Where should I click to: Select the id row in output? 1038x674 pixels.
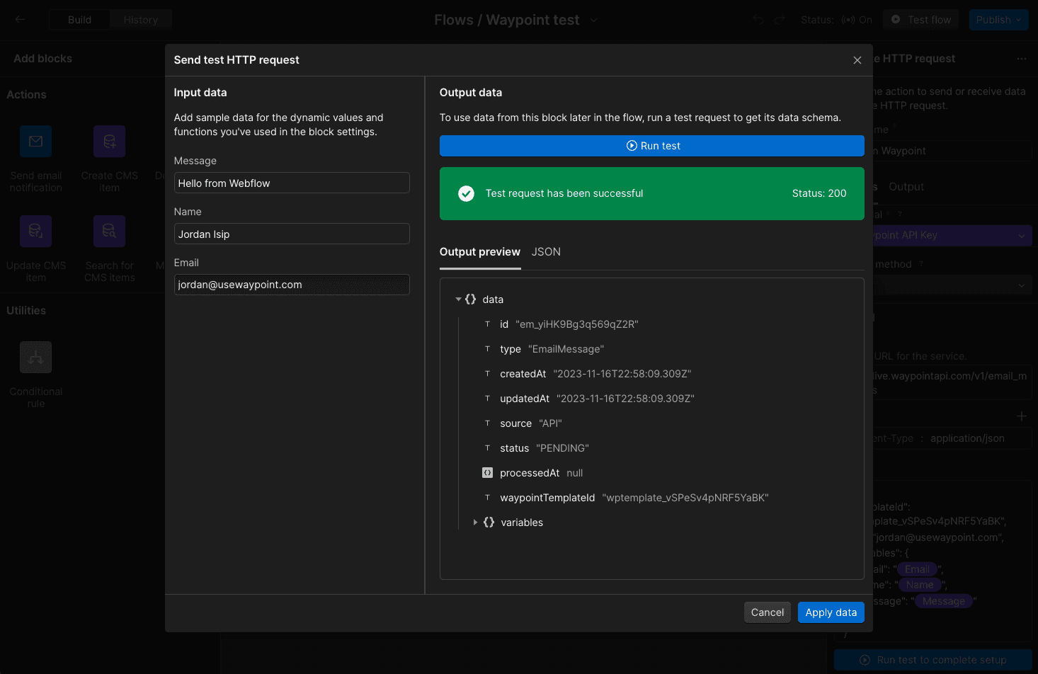pos(561,324)
